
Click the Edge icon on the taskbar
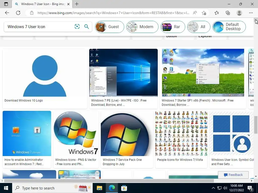[x=112, y=188]
